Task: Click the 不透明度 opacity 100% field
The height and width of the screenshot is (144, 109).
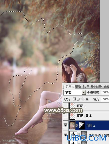Action: tap(105, 92)
